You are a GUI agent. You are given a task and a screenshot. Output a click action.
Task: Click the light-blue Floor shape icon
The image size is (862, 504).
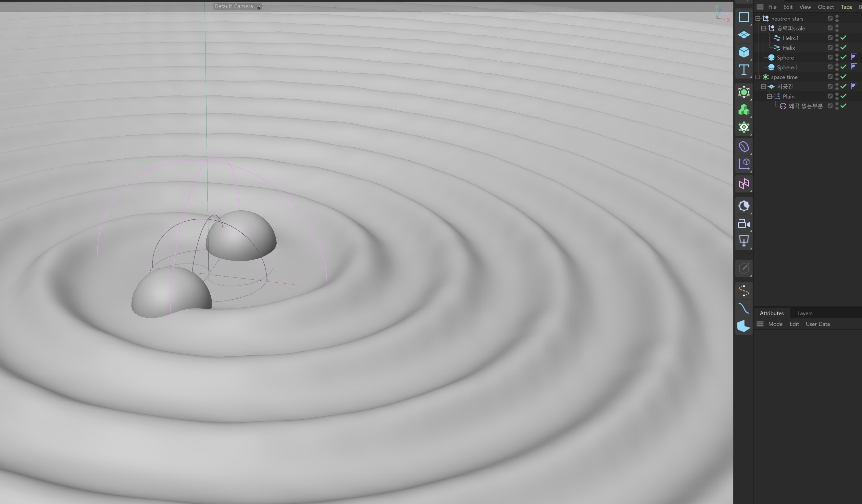743,326
